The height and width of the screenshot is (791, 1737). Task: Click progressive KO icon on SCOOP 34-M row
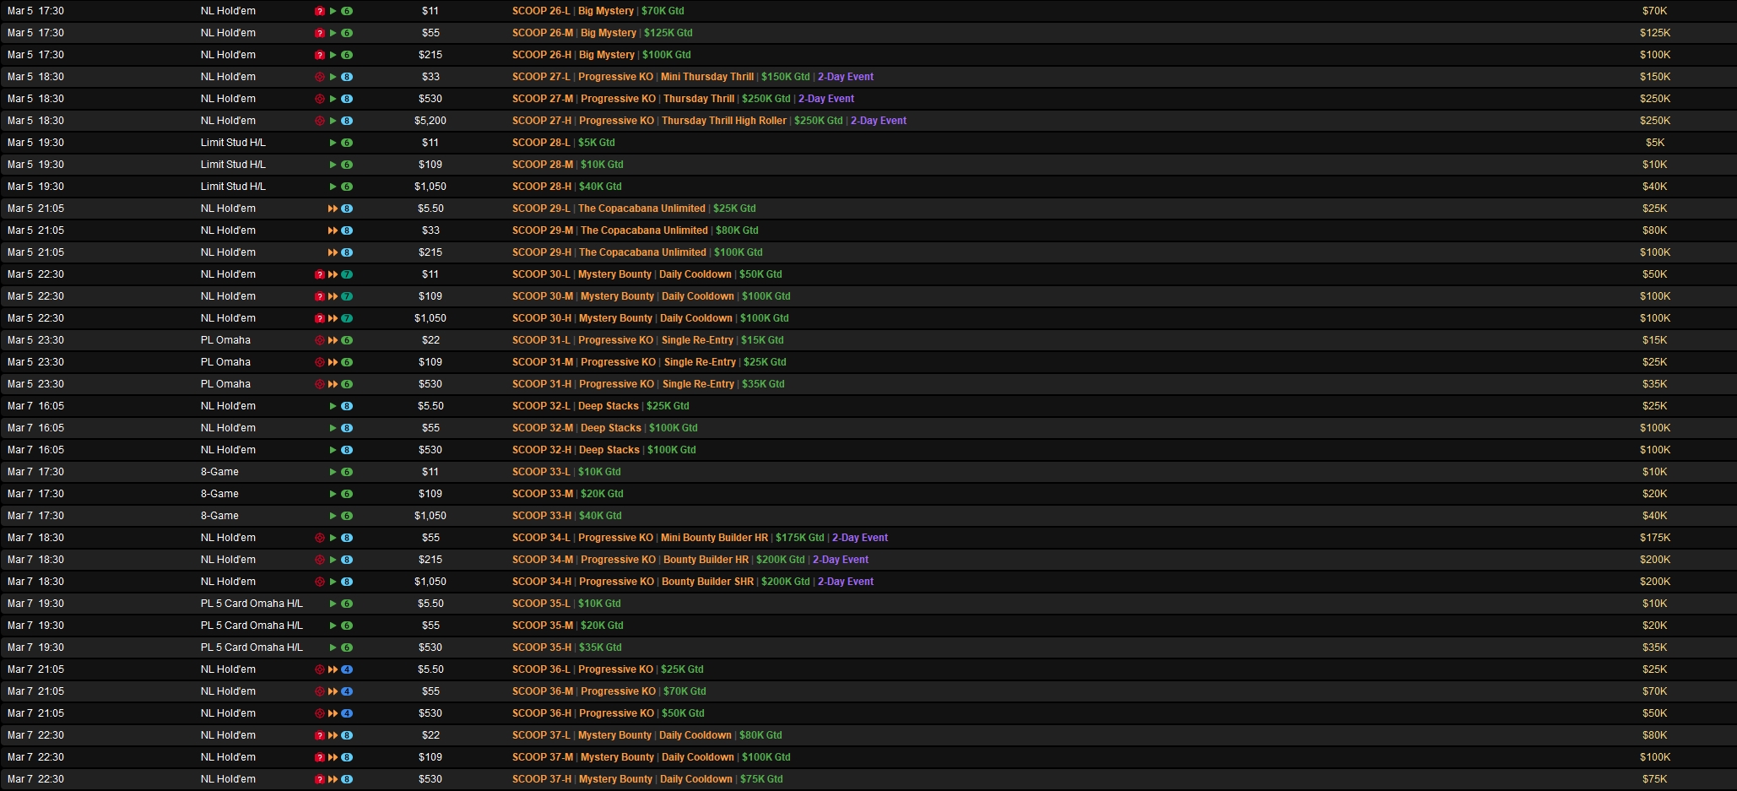click(x=320, y=560)
